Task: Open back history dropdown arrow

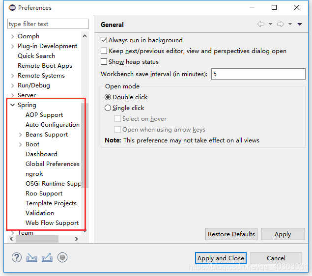Action: pos(270,24)
